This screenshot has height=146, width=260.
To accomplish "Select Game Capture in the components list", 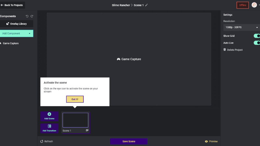I will click(11, 43).
